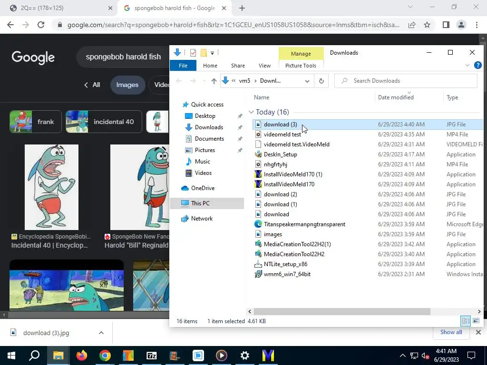Open Chrome three-dot menu
The image size is (487, 365).
point(477,25)
